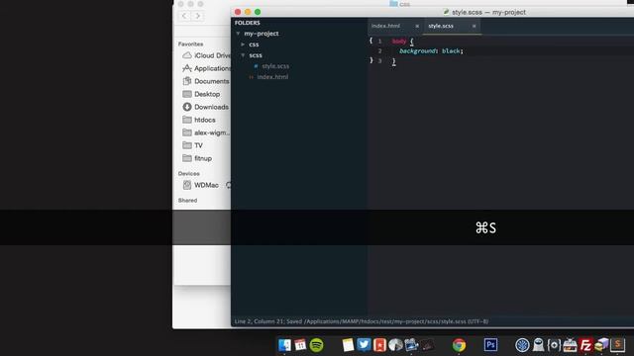The width and height of the screenshot is (634, 356).
Task: Click the Shared heading in Finder
Action: click(x=187, y=200)
